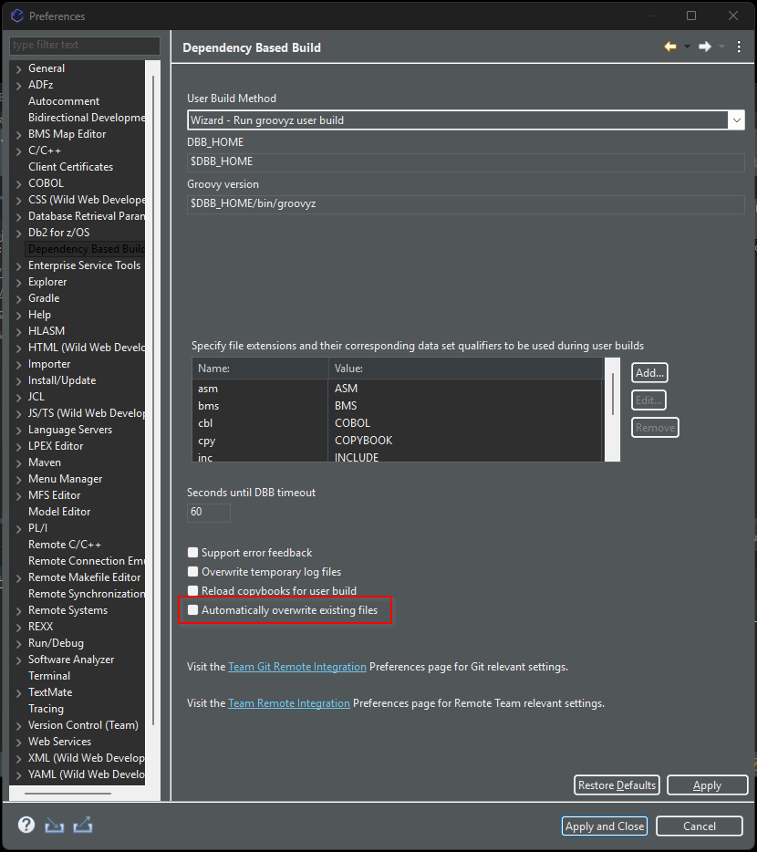
Task: Click Restore Defaults button
Action: tap(617, 785)
